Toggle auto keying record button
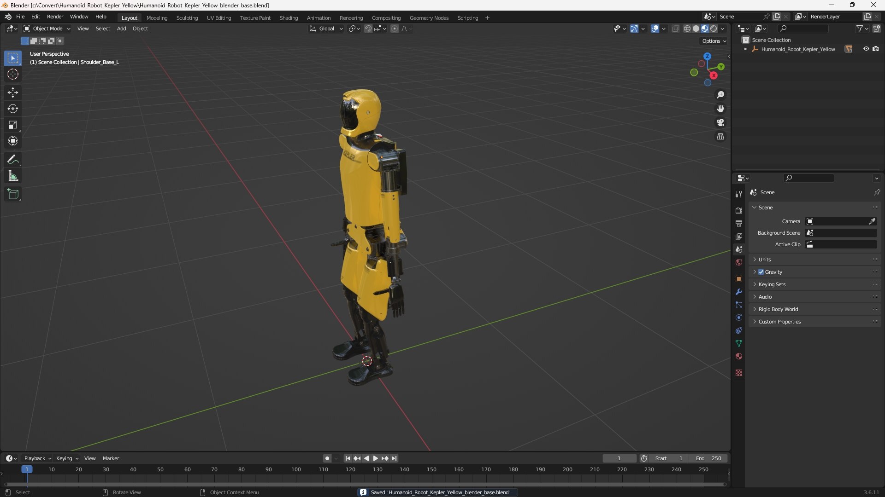This screenshot has height=497, width=885. pos(327,458)
